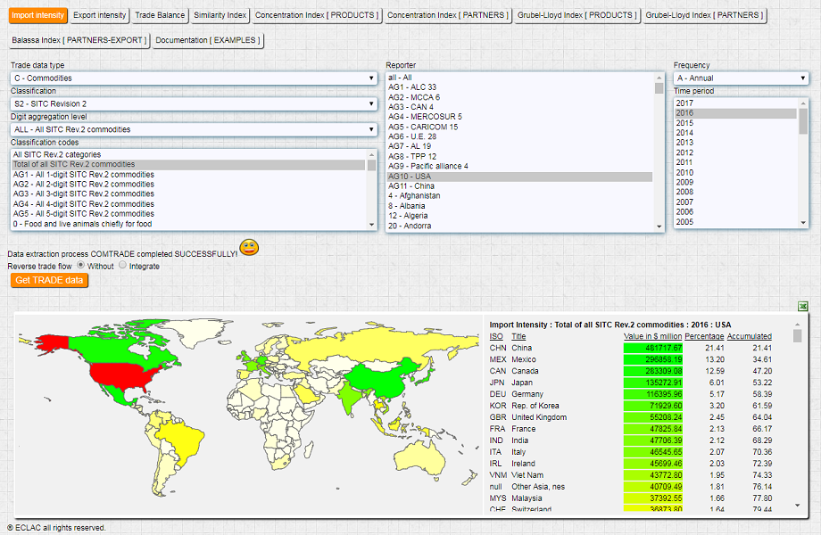
Task: Sort by the Percentage column header
Action: pyautogui.click(x=703, y=336)
